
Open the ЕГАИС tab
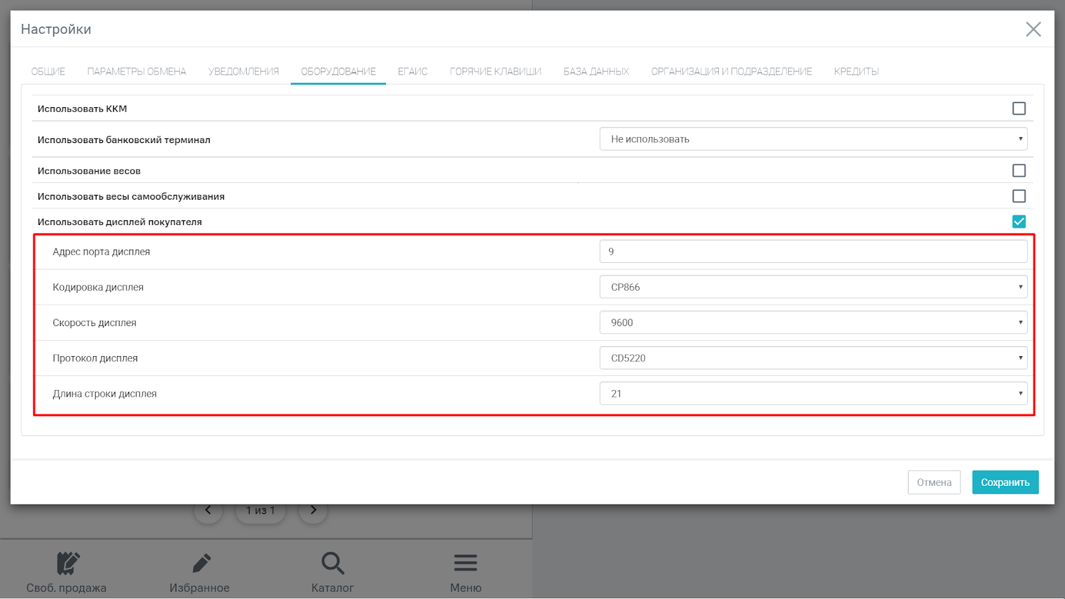(413, 71)
